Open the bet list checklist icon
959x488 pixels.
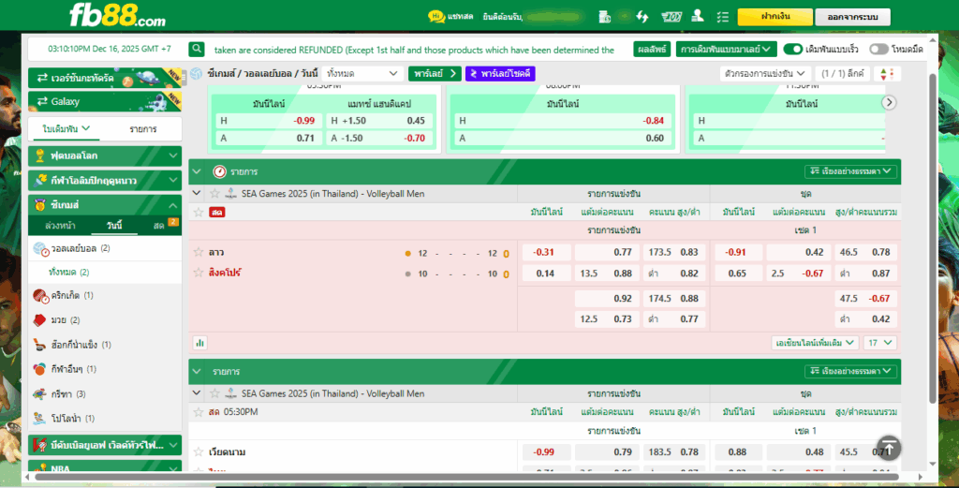point(723,17)
